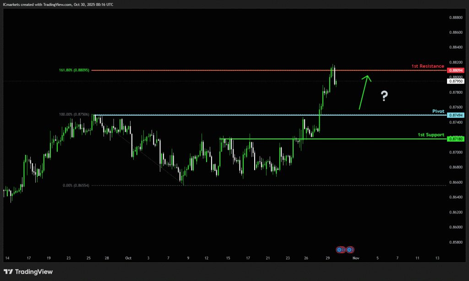Click the 0.00% Fibonacci level label
Screen dimensions: 469x281
pyautogui.click(x=76, y=186)
